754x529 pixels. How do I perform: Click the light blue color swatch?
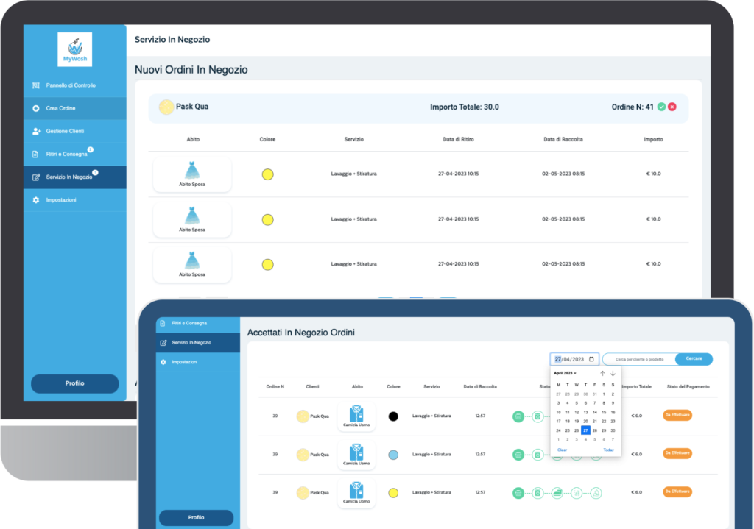click(393, 455)
